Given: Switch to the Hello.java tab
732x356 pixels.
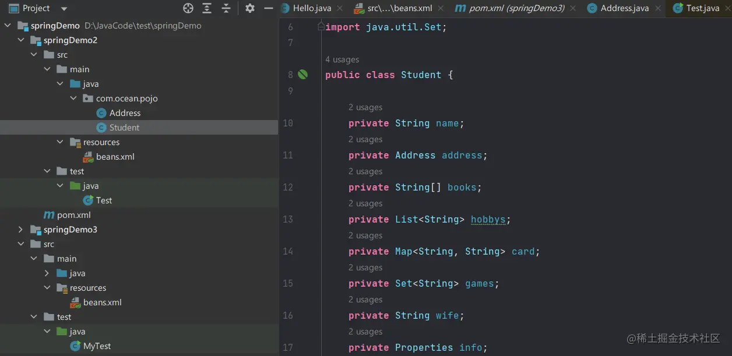Looking at the screenshot, I should [x=312, y=8].
